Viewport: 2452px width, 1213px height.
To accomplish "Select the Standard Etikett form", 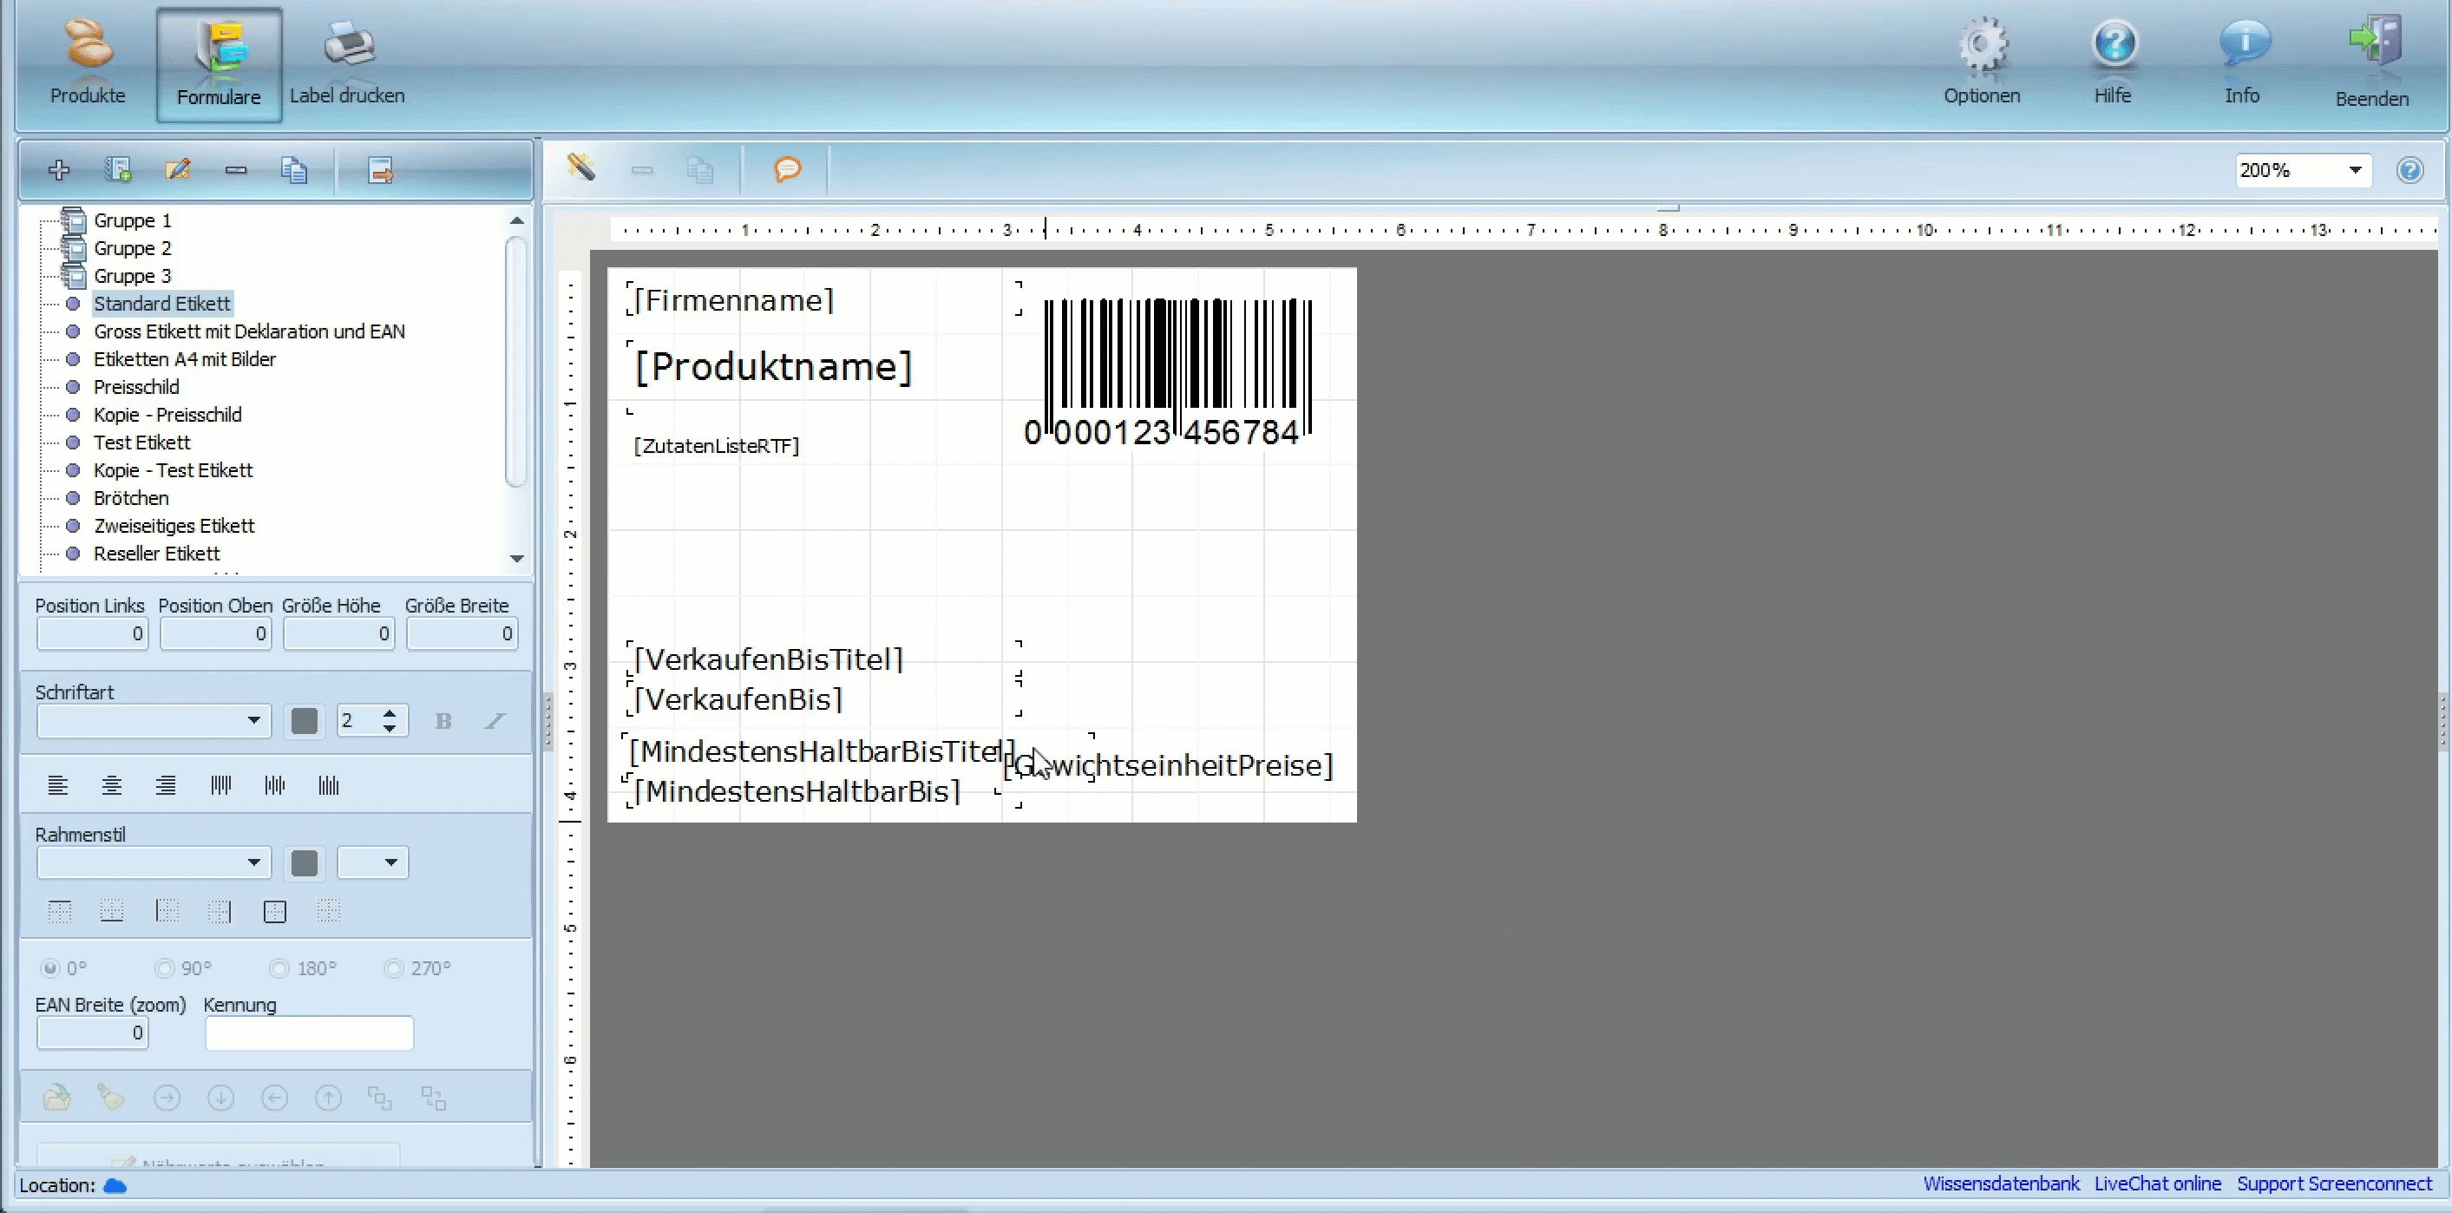I will 161,304.
